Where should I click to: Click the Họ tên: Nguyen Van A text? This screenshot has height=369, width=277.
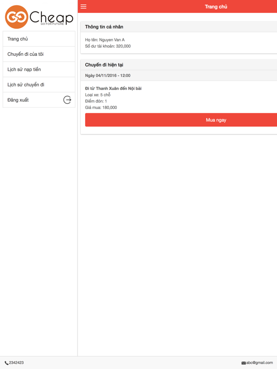[x=105, y=40]
